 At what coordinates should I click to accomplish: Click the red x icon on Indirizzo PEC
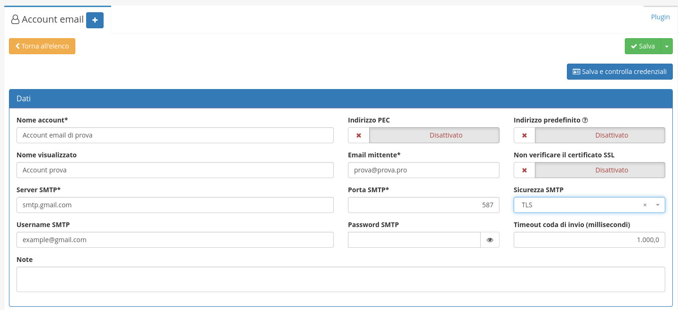tap(359, 135)
